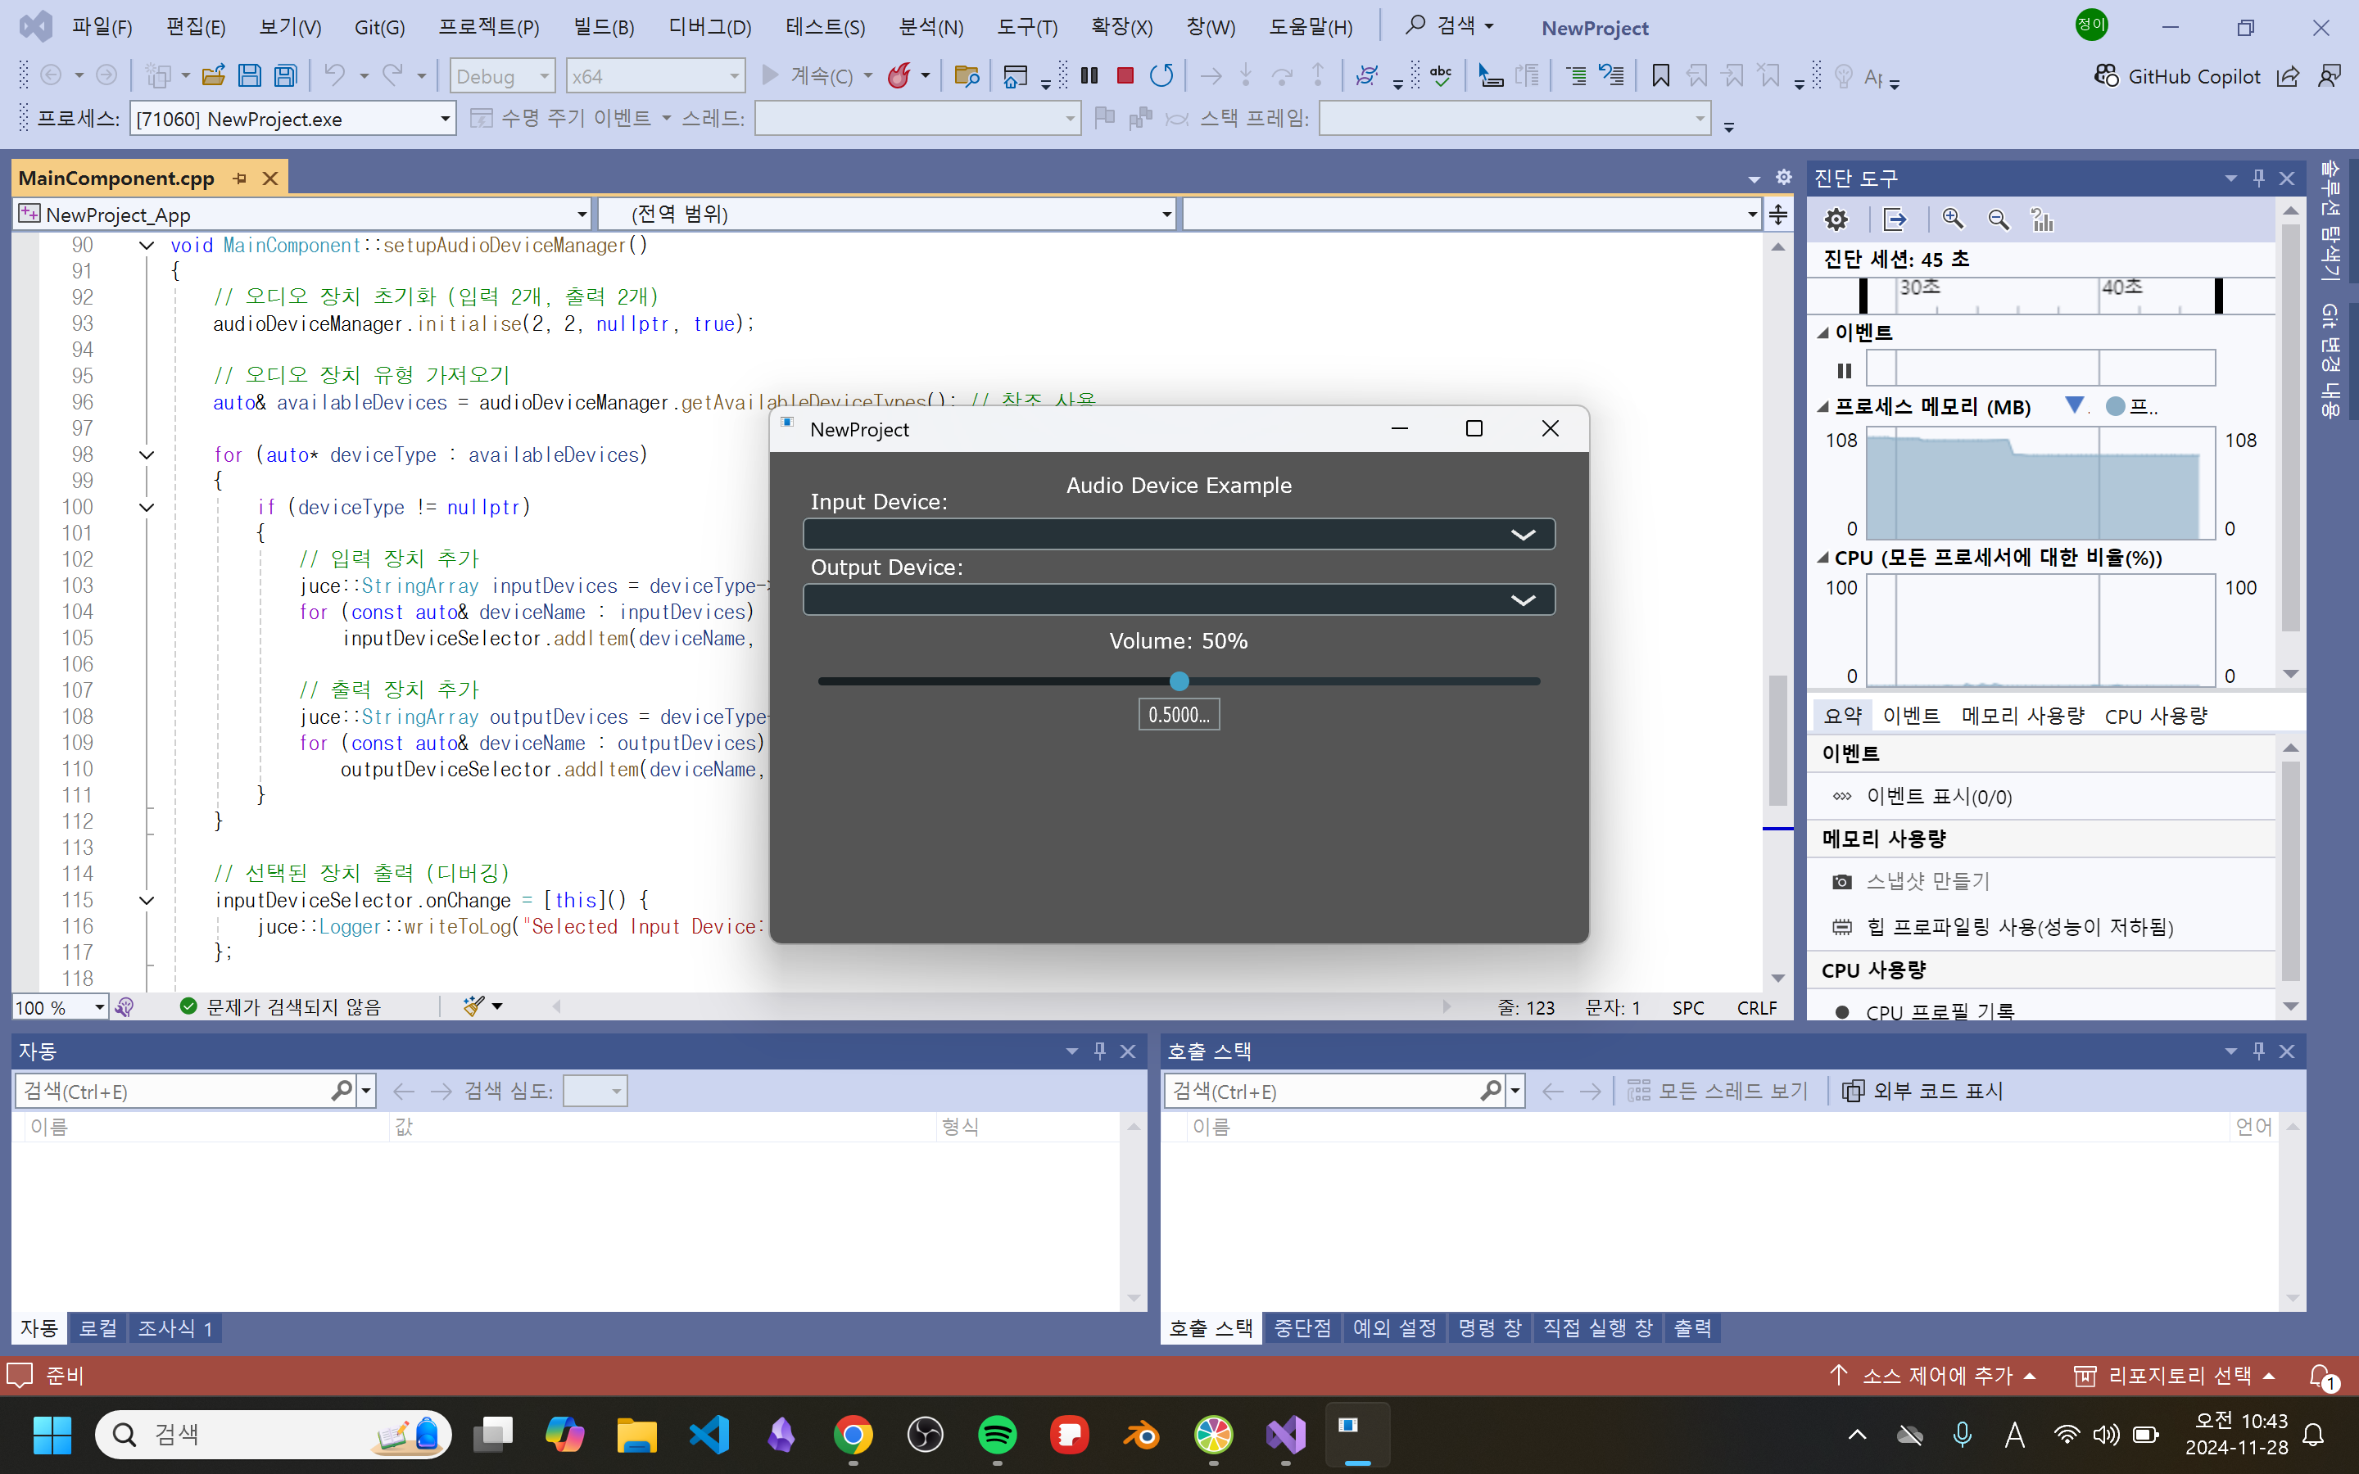The image size is (2359, 1474).
Task: Open diagnostic tools settings gear
Action: click(1836, 219)
